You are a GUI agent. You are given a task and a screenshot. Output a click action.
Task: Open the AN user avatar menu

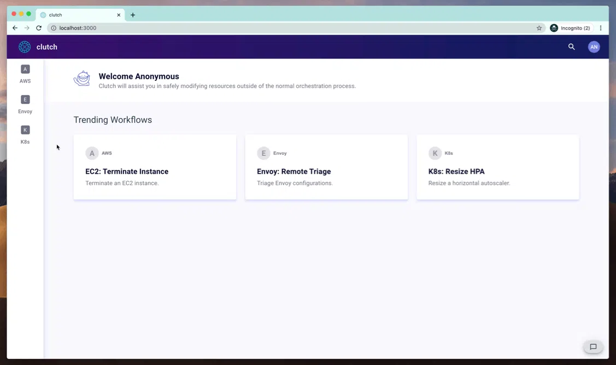click(x=594, y=47)
